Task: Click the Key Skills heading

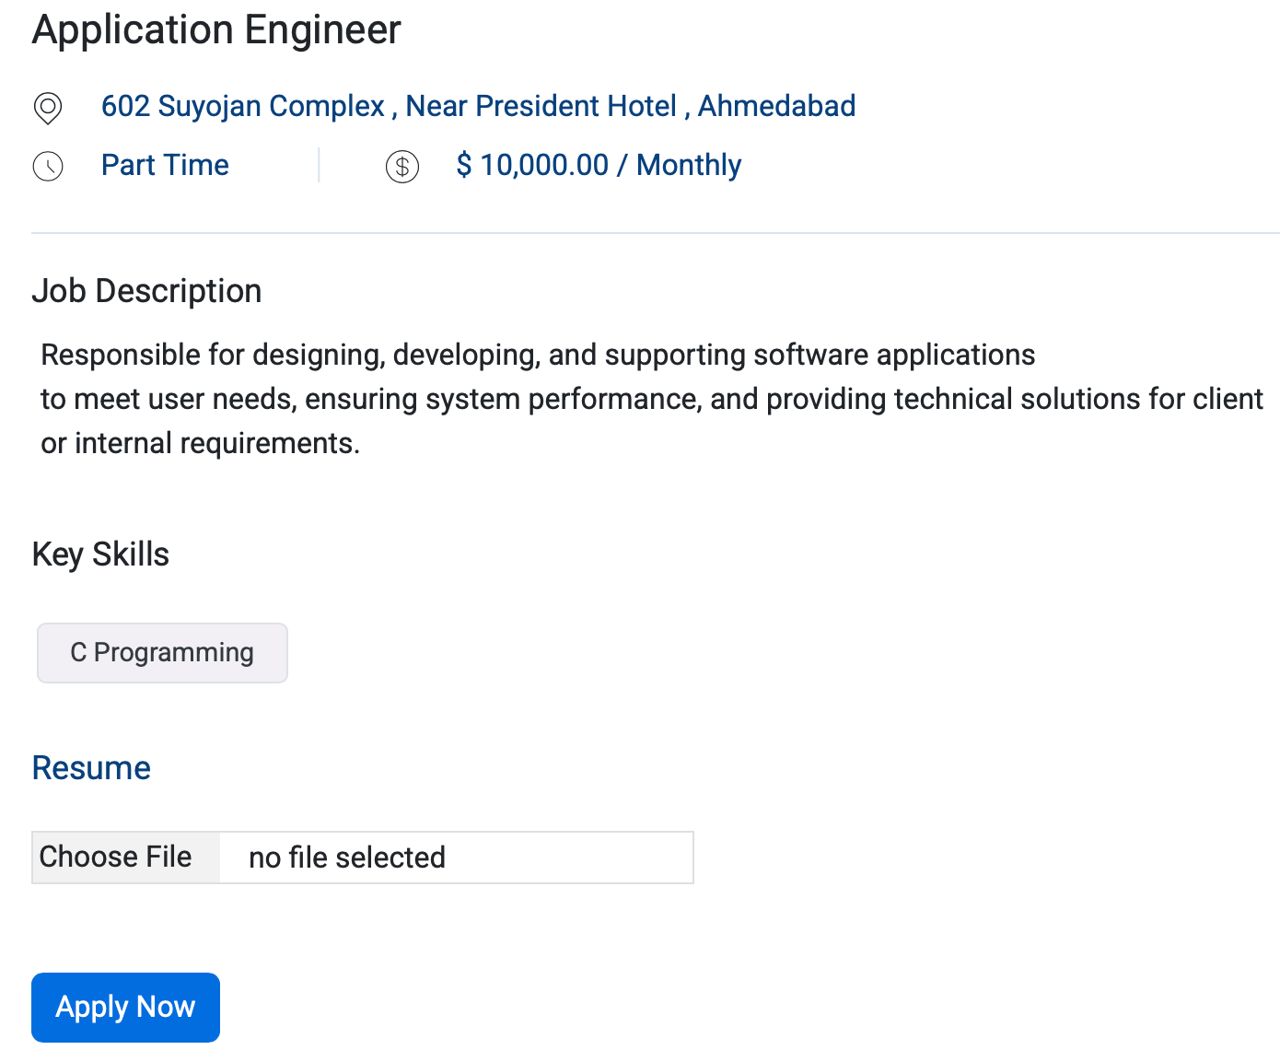Action: 100,554
